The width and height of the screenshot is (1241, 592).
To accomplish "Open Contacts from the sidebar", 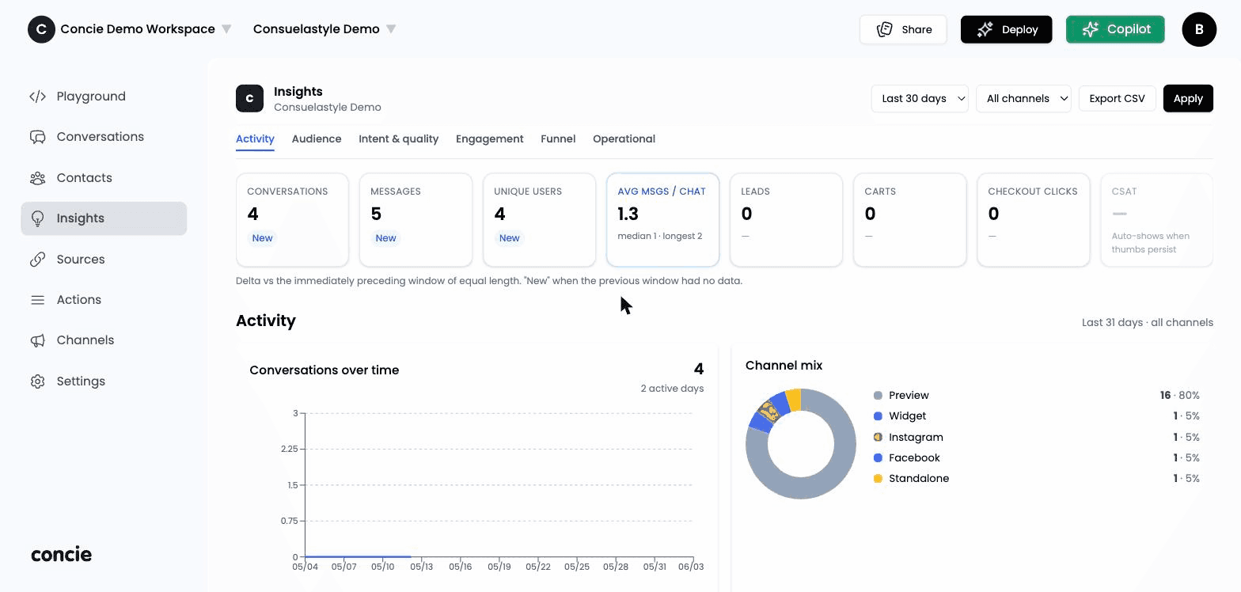I will pyautogui.click(x=104, y=178).
